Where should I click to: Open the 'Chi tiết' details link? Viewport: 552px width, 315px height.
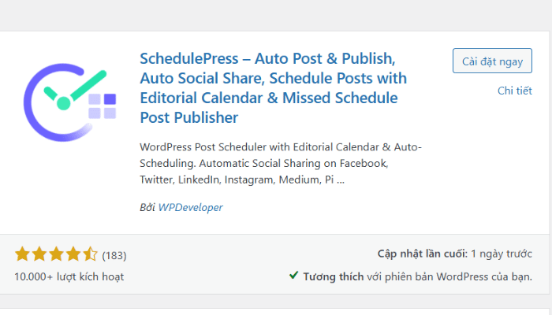[514, 91]
